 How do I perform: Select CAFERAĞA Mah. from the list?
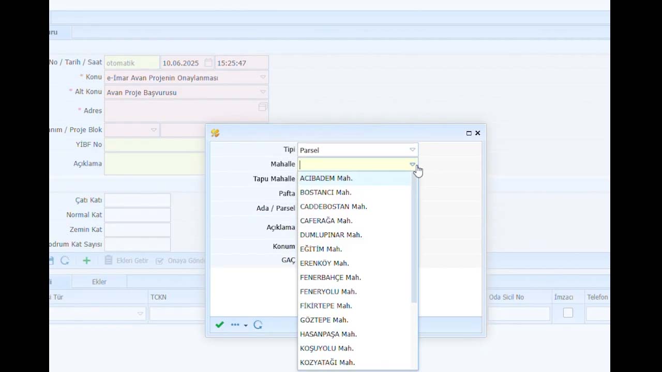click(355, 221)
